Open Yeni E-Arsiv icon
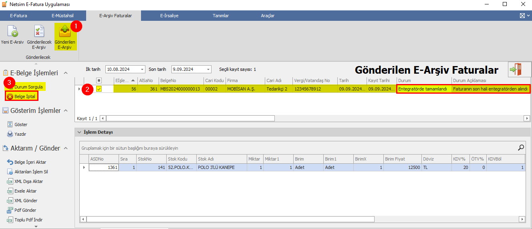 click(13, 32)
